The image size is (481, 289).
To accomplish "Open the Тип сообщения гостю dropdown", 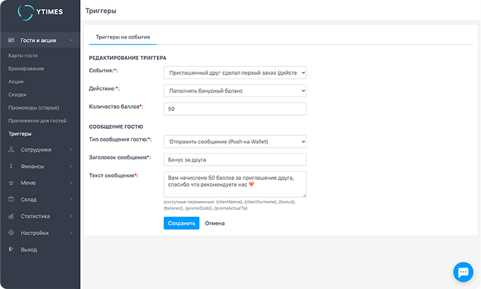I will 235,141.
